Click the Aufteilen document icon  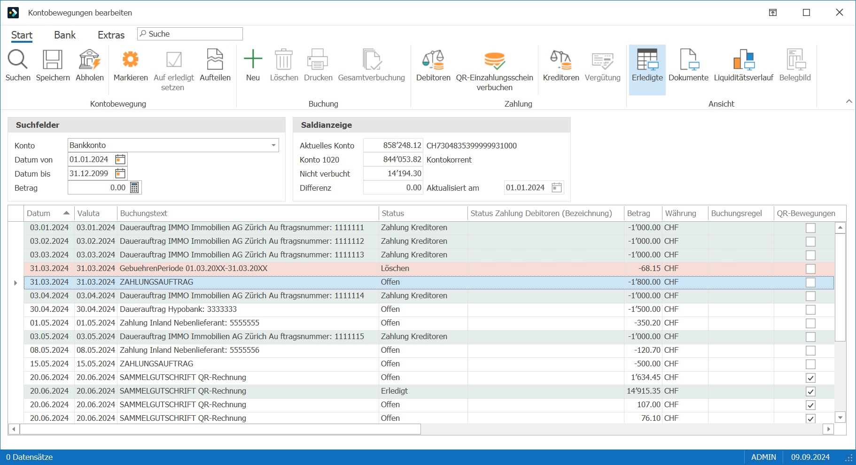pos(215,60)
